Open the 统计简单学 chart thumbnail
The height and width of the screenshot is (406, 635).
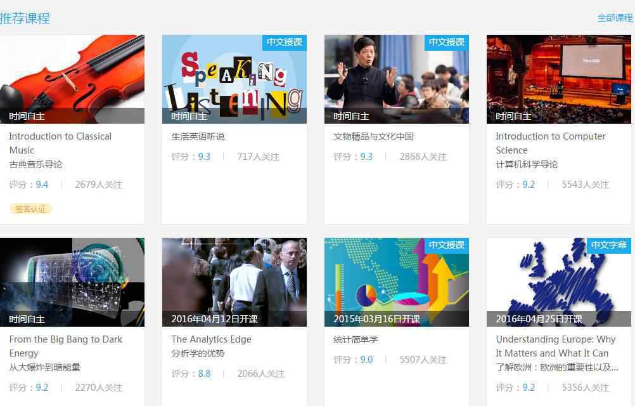click(397, 282)
